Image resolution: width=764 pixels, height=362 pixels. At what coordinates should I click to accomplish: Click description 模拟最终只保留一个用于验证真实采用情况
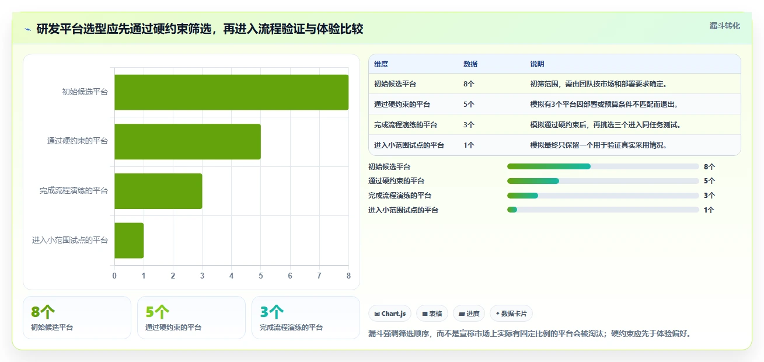(x=598, y=145)
